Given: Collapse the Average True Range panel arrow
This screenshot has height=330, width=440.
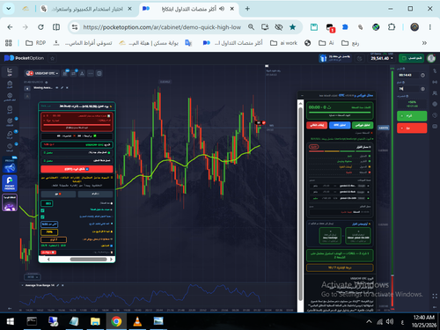Looking at the screenshot, I should coord(23,285).
